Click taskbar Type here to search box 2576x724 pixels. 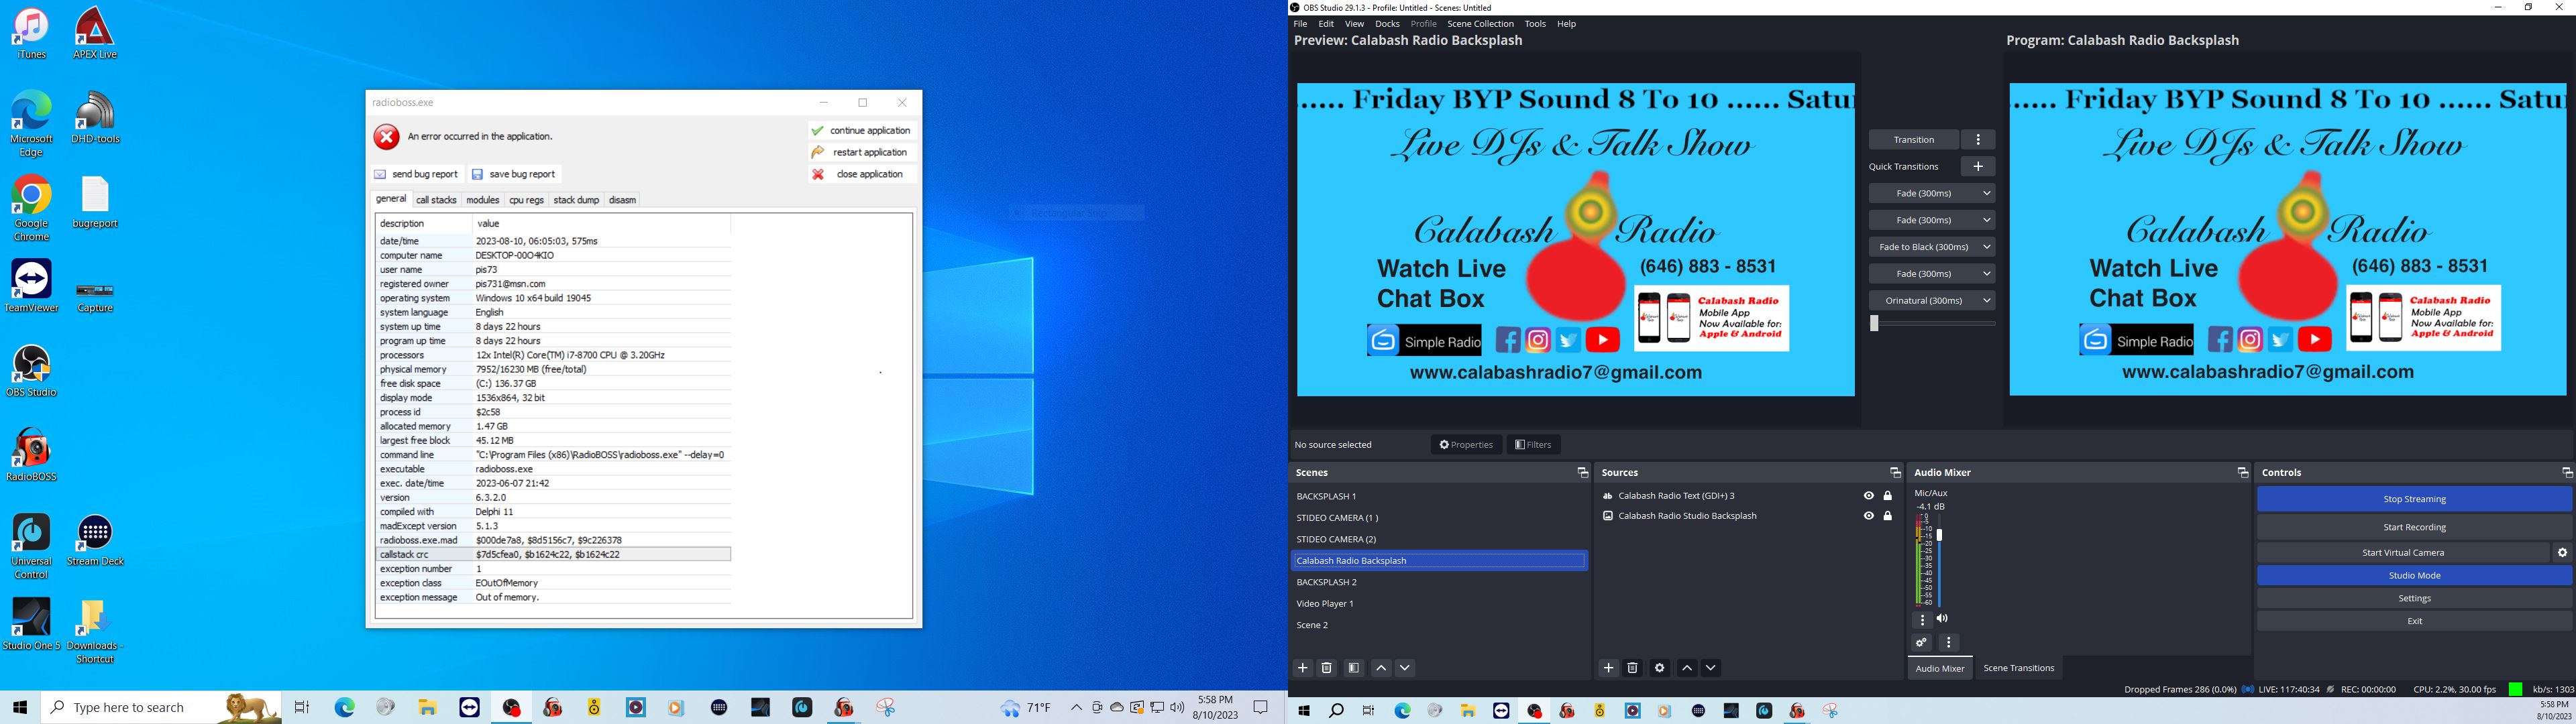(x=160, y=708)
